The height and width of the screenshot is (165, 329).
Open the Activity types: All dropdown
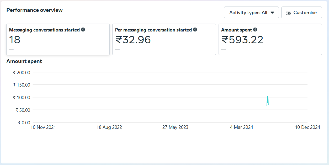pos(251,13)
